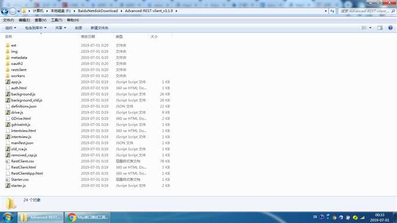397x223 pixels.
Task: Click the Advanced REST Explorer taskbar button
Action: click(41, 217)
